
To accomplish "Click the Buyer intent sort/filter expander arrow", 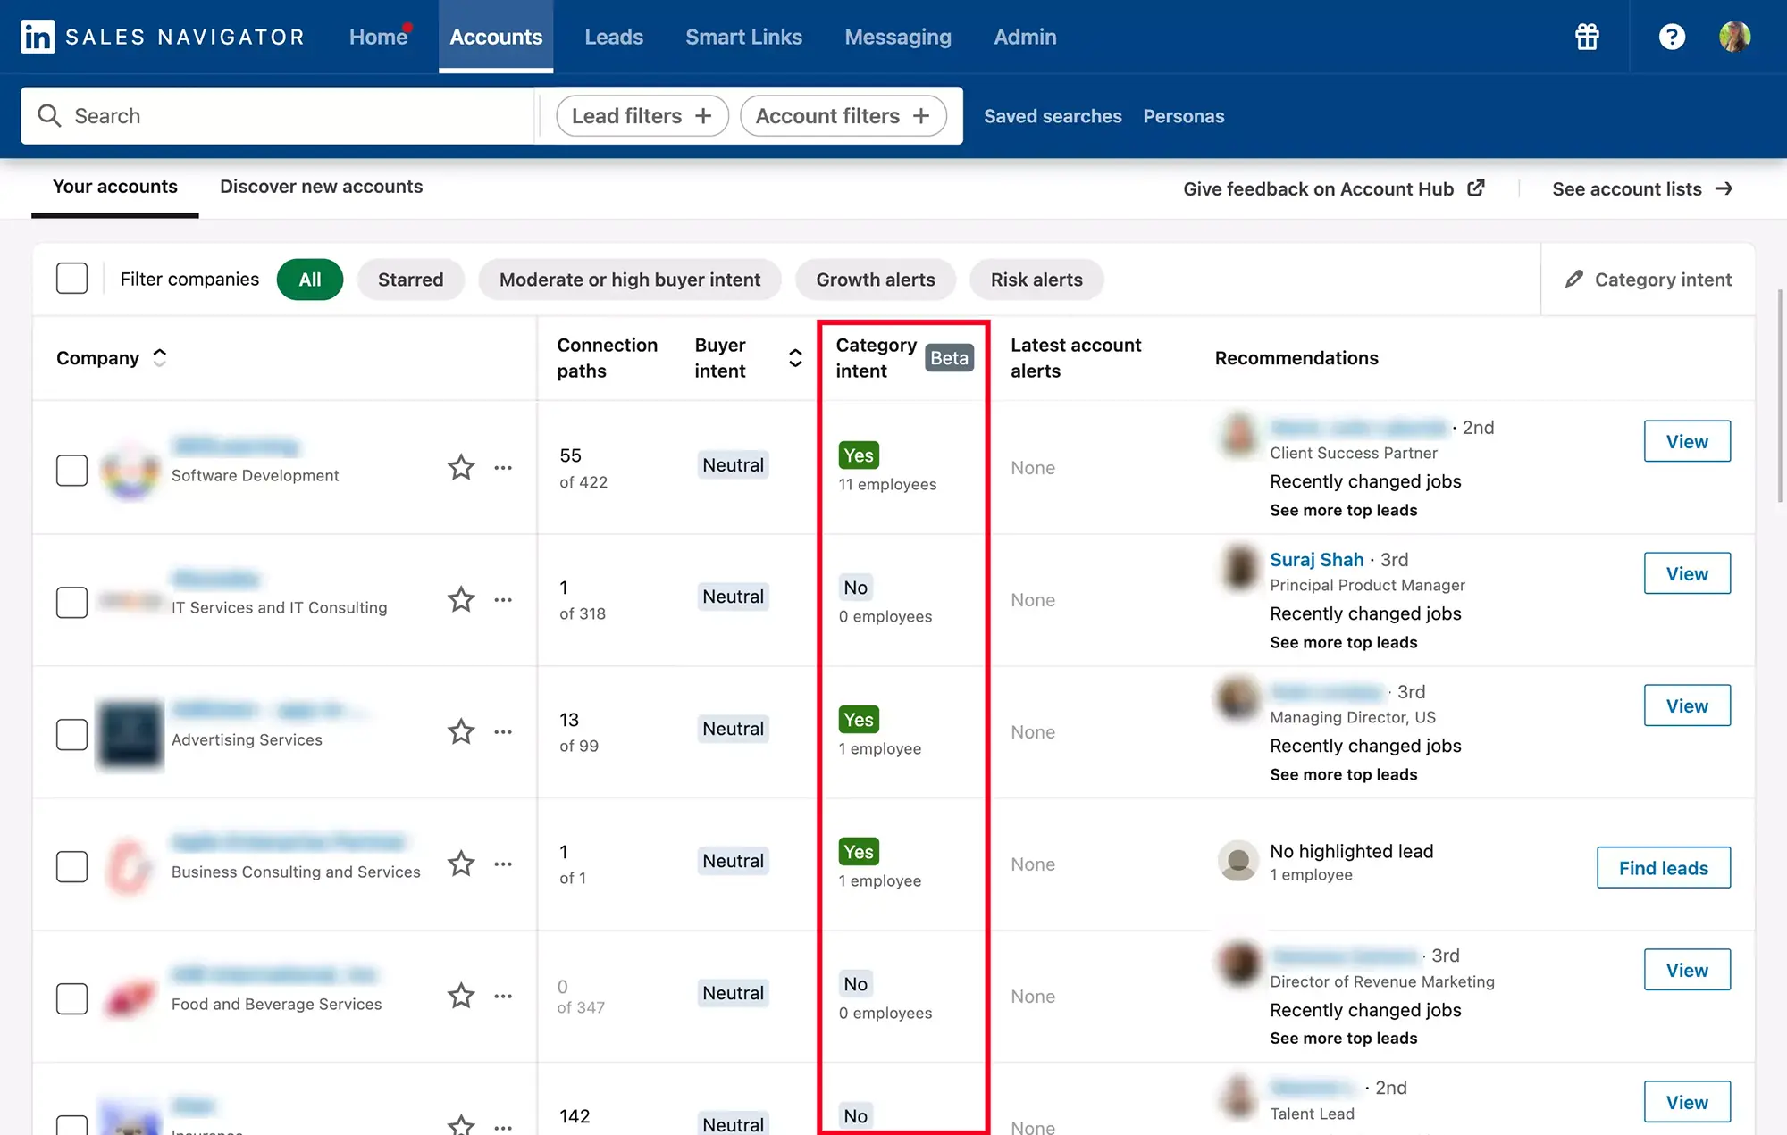I will (793, 356).
